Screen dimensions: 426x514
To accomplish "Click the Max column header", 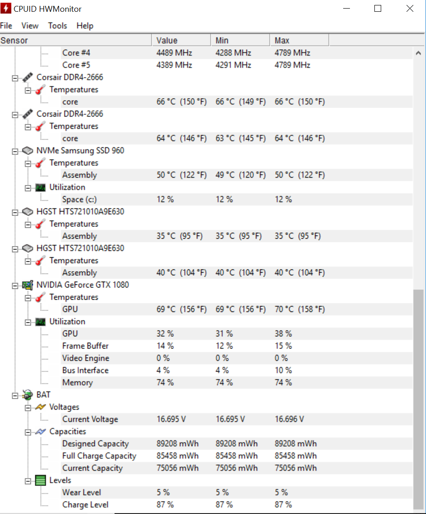I will point(299,41).
